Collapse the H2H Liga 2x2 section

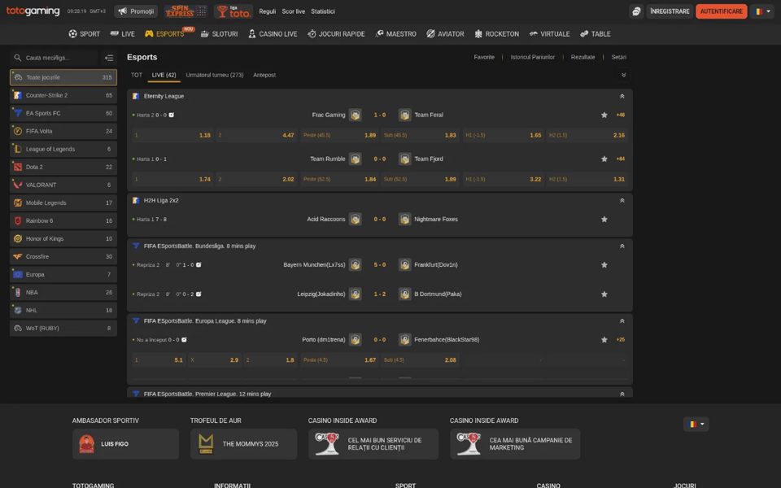(622, 200)
